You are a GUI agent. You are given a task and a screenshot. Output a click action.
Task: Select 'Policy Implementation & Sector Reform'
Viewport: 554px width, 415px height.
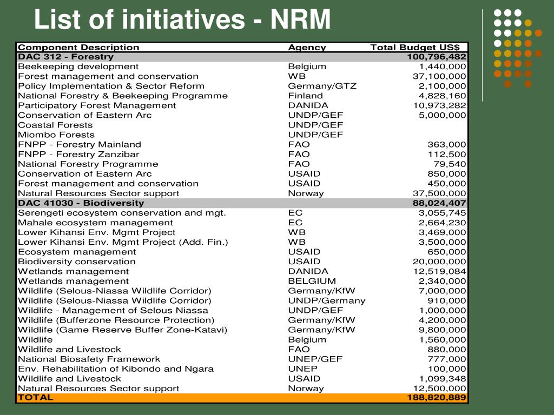pos(111,86)
